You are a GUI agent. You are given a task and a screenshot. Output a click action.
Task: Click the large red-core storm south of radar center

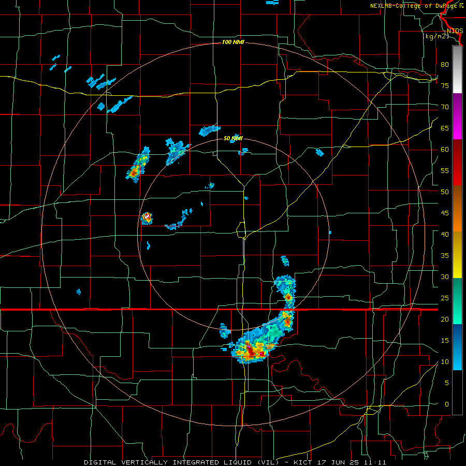[252, 351]
